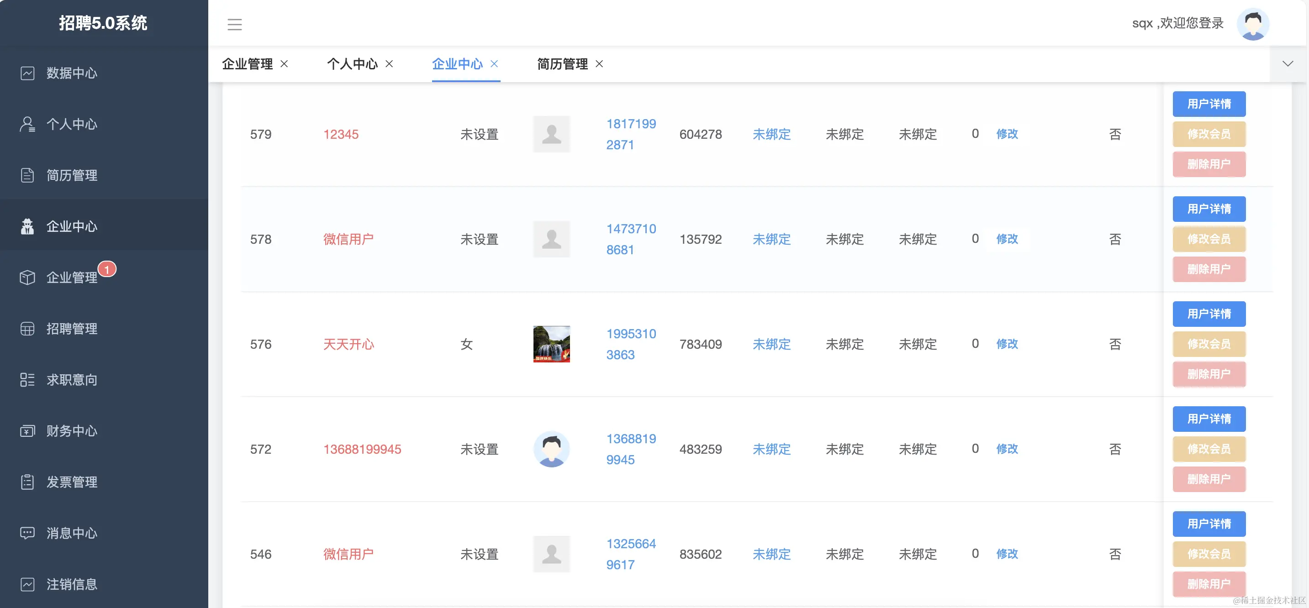Close the 简历管理 tab
Screen dimensions: 1309x608
[599, 64]
